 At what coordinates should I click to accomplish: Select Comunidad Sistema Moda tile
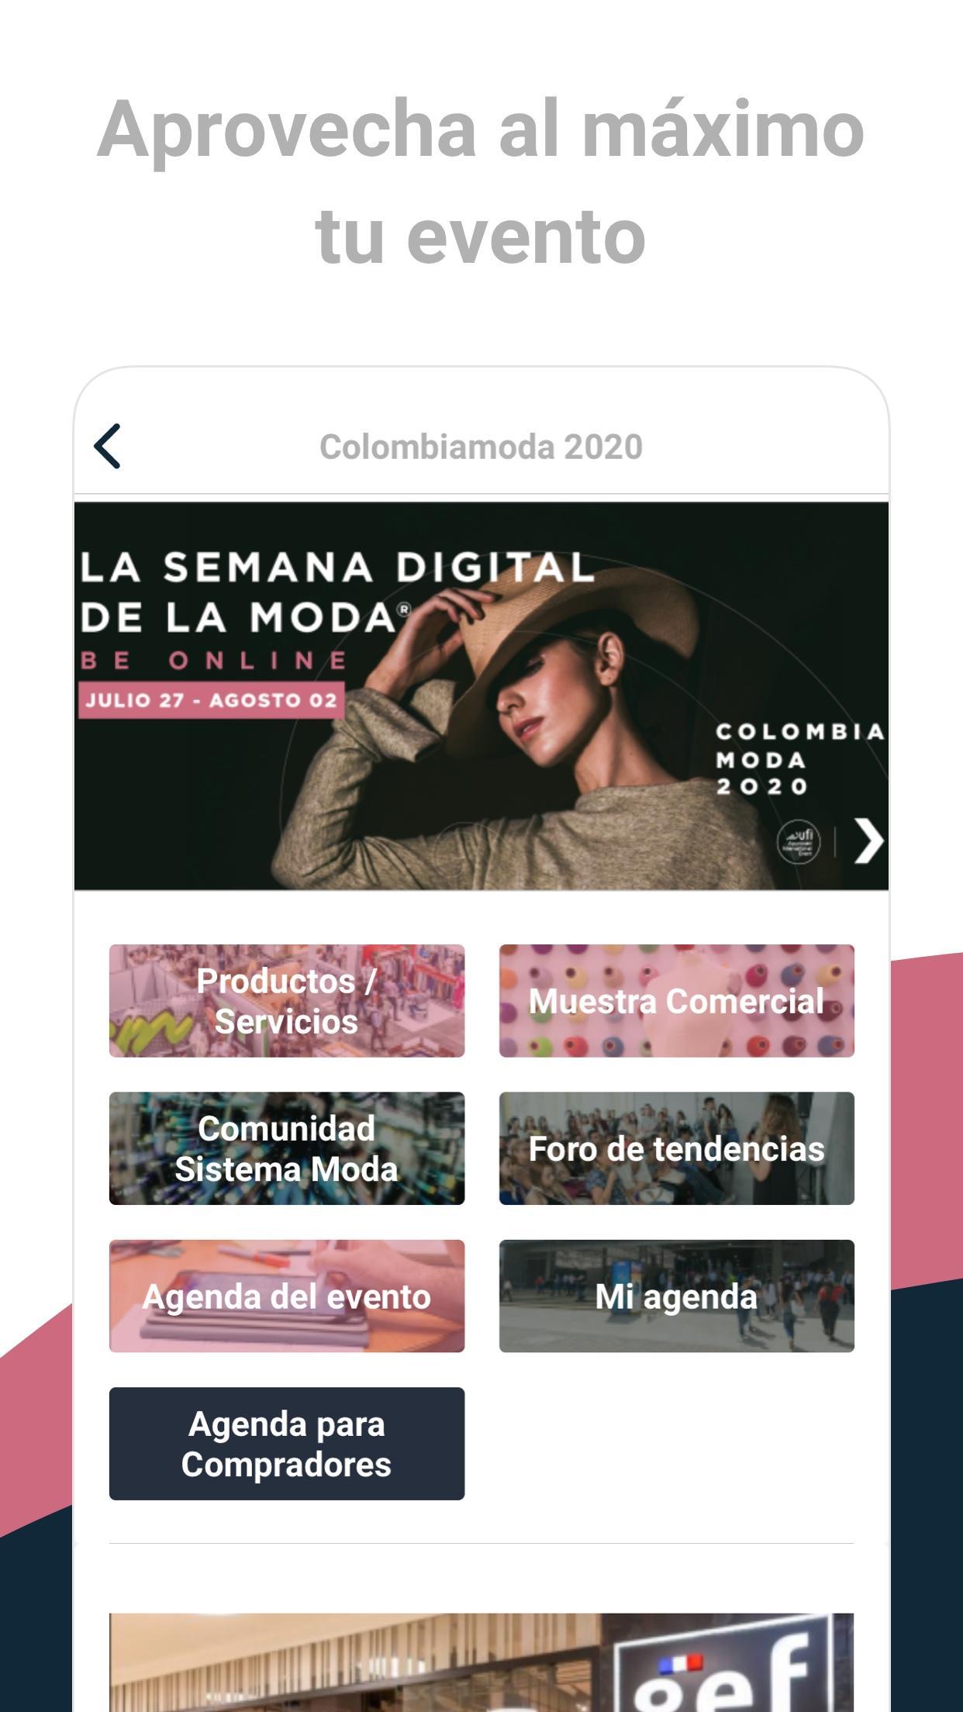click(x=287, y=1148)
